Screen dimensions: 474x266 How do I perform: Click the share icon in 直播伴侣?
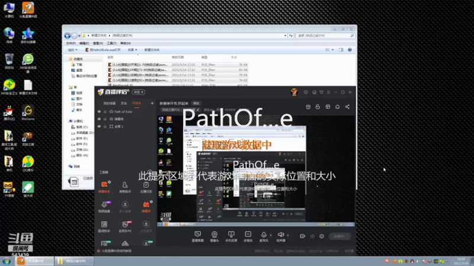[x=347, y=107]
